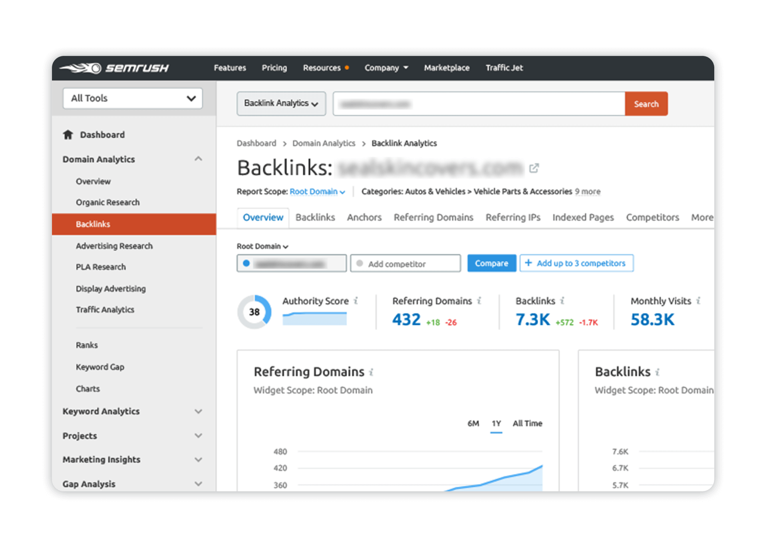Select the Dashboard home icon
The height and width of the screenshot is (548, 767).
tap(68, 135)
